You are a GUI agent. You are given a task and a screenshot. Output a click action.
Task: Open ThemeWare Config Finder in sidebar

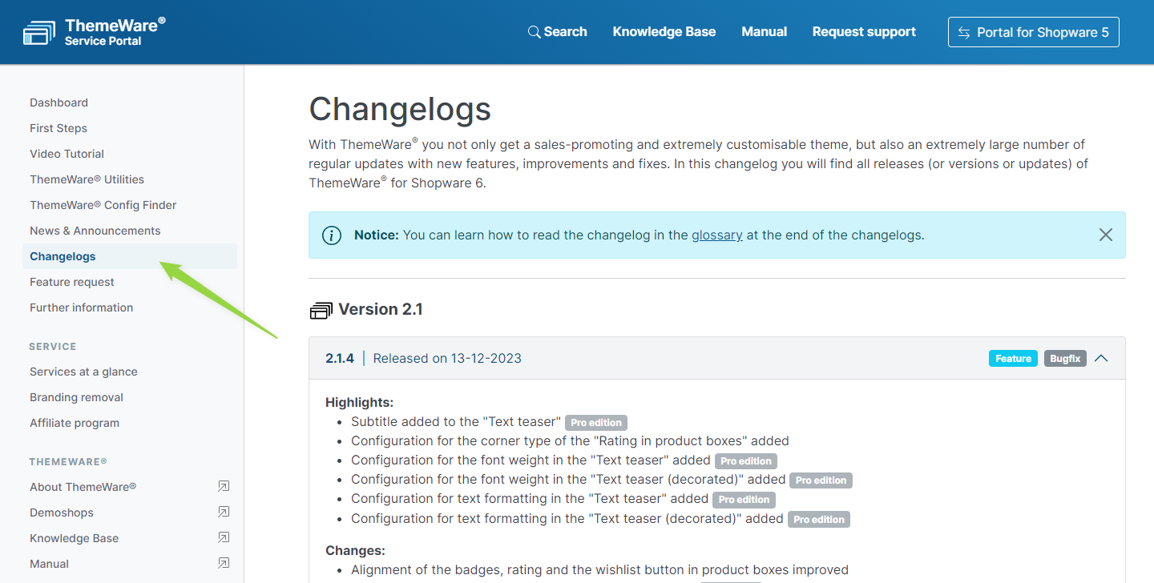pos(103,205)
